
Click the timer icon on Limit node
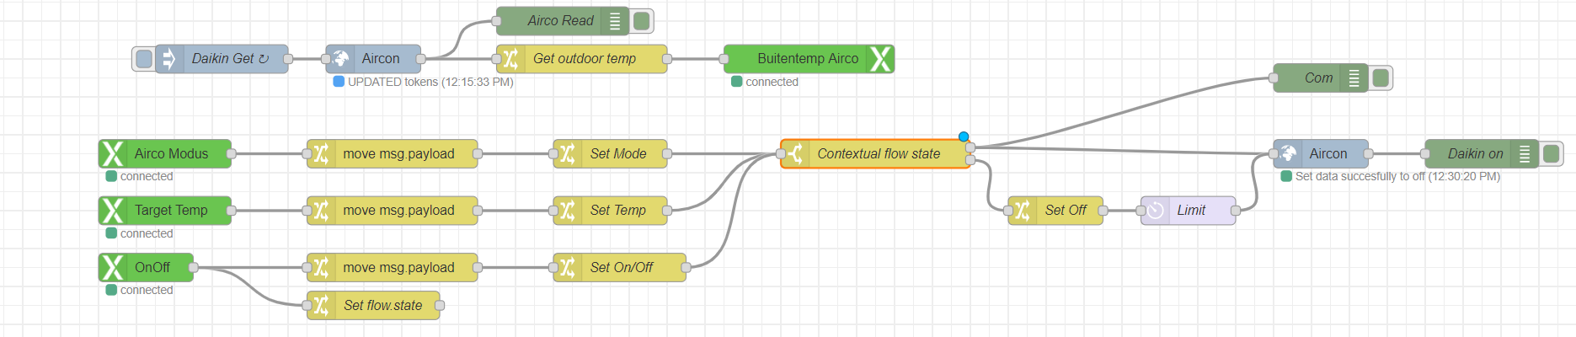pos(1155,211)
